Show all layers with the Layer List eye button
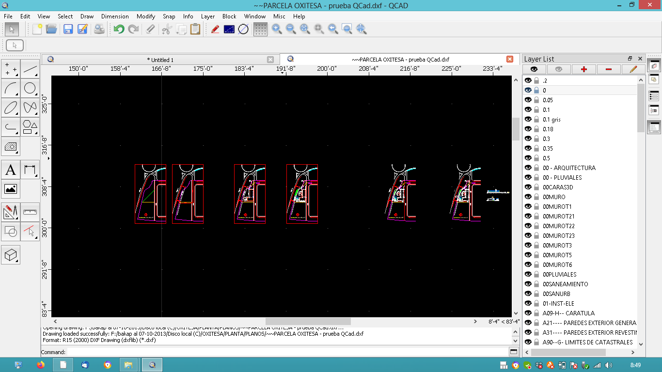This screenshot has width=662, height=372. (534, 69)
